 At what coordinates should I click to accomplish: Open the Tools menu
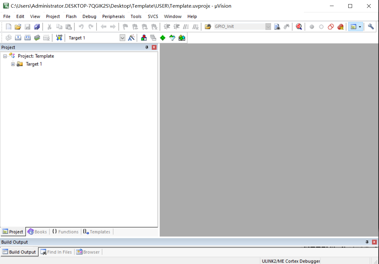point(136,16)
